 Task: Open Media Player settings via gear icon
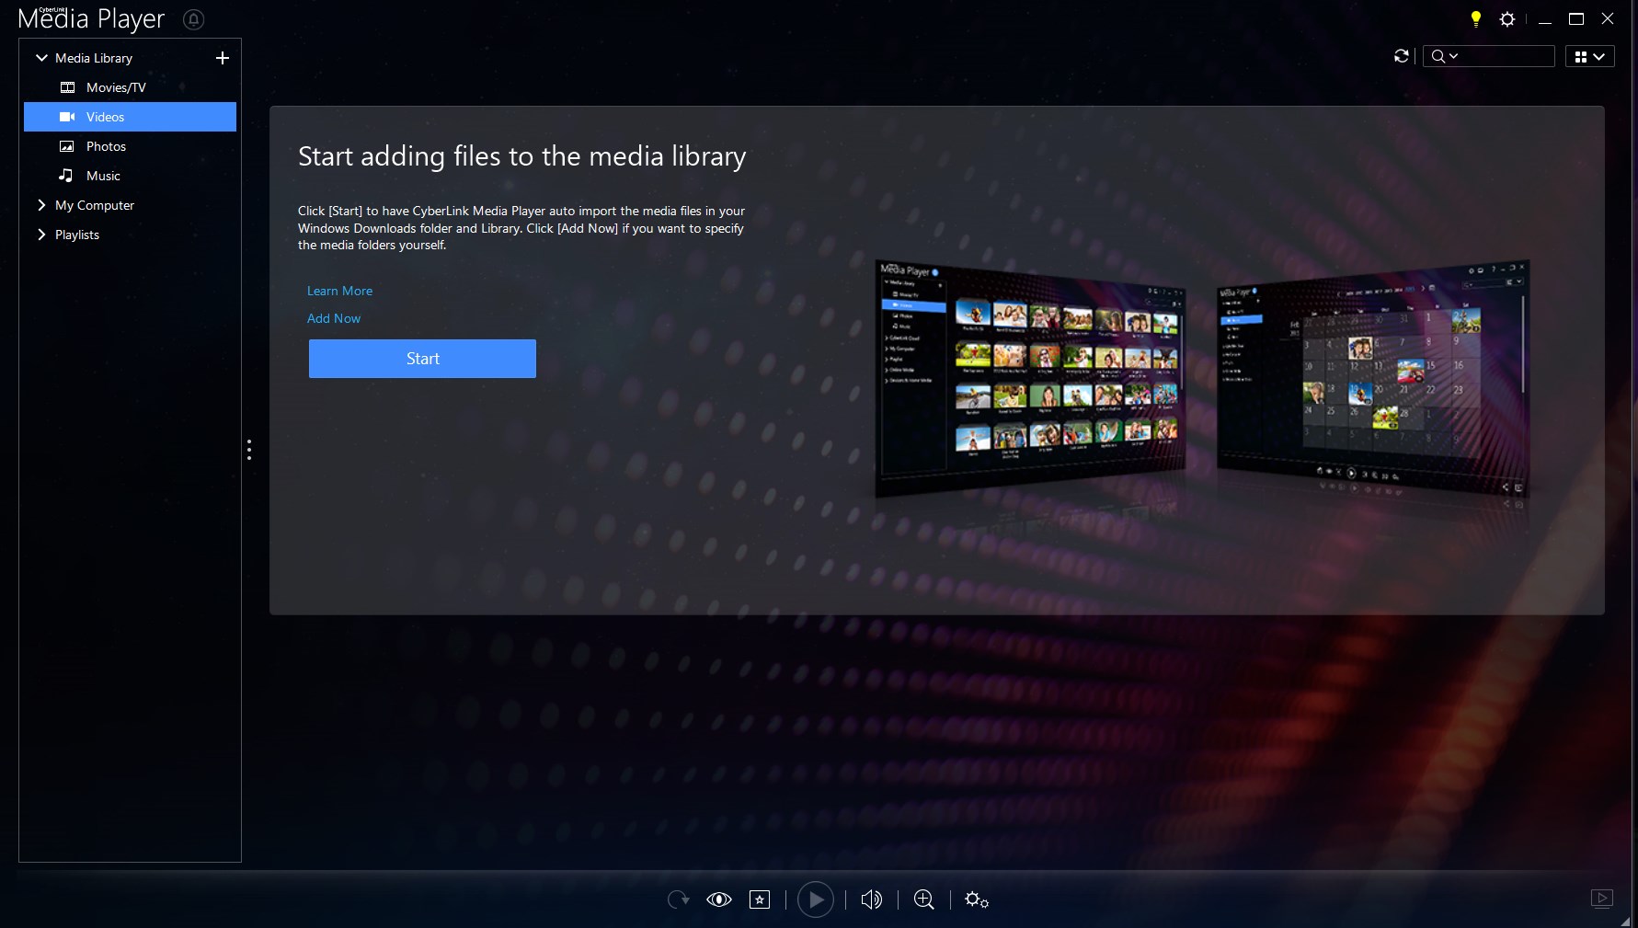(1507, 18)
